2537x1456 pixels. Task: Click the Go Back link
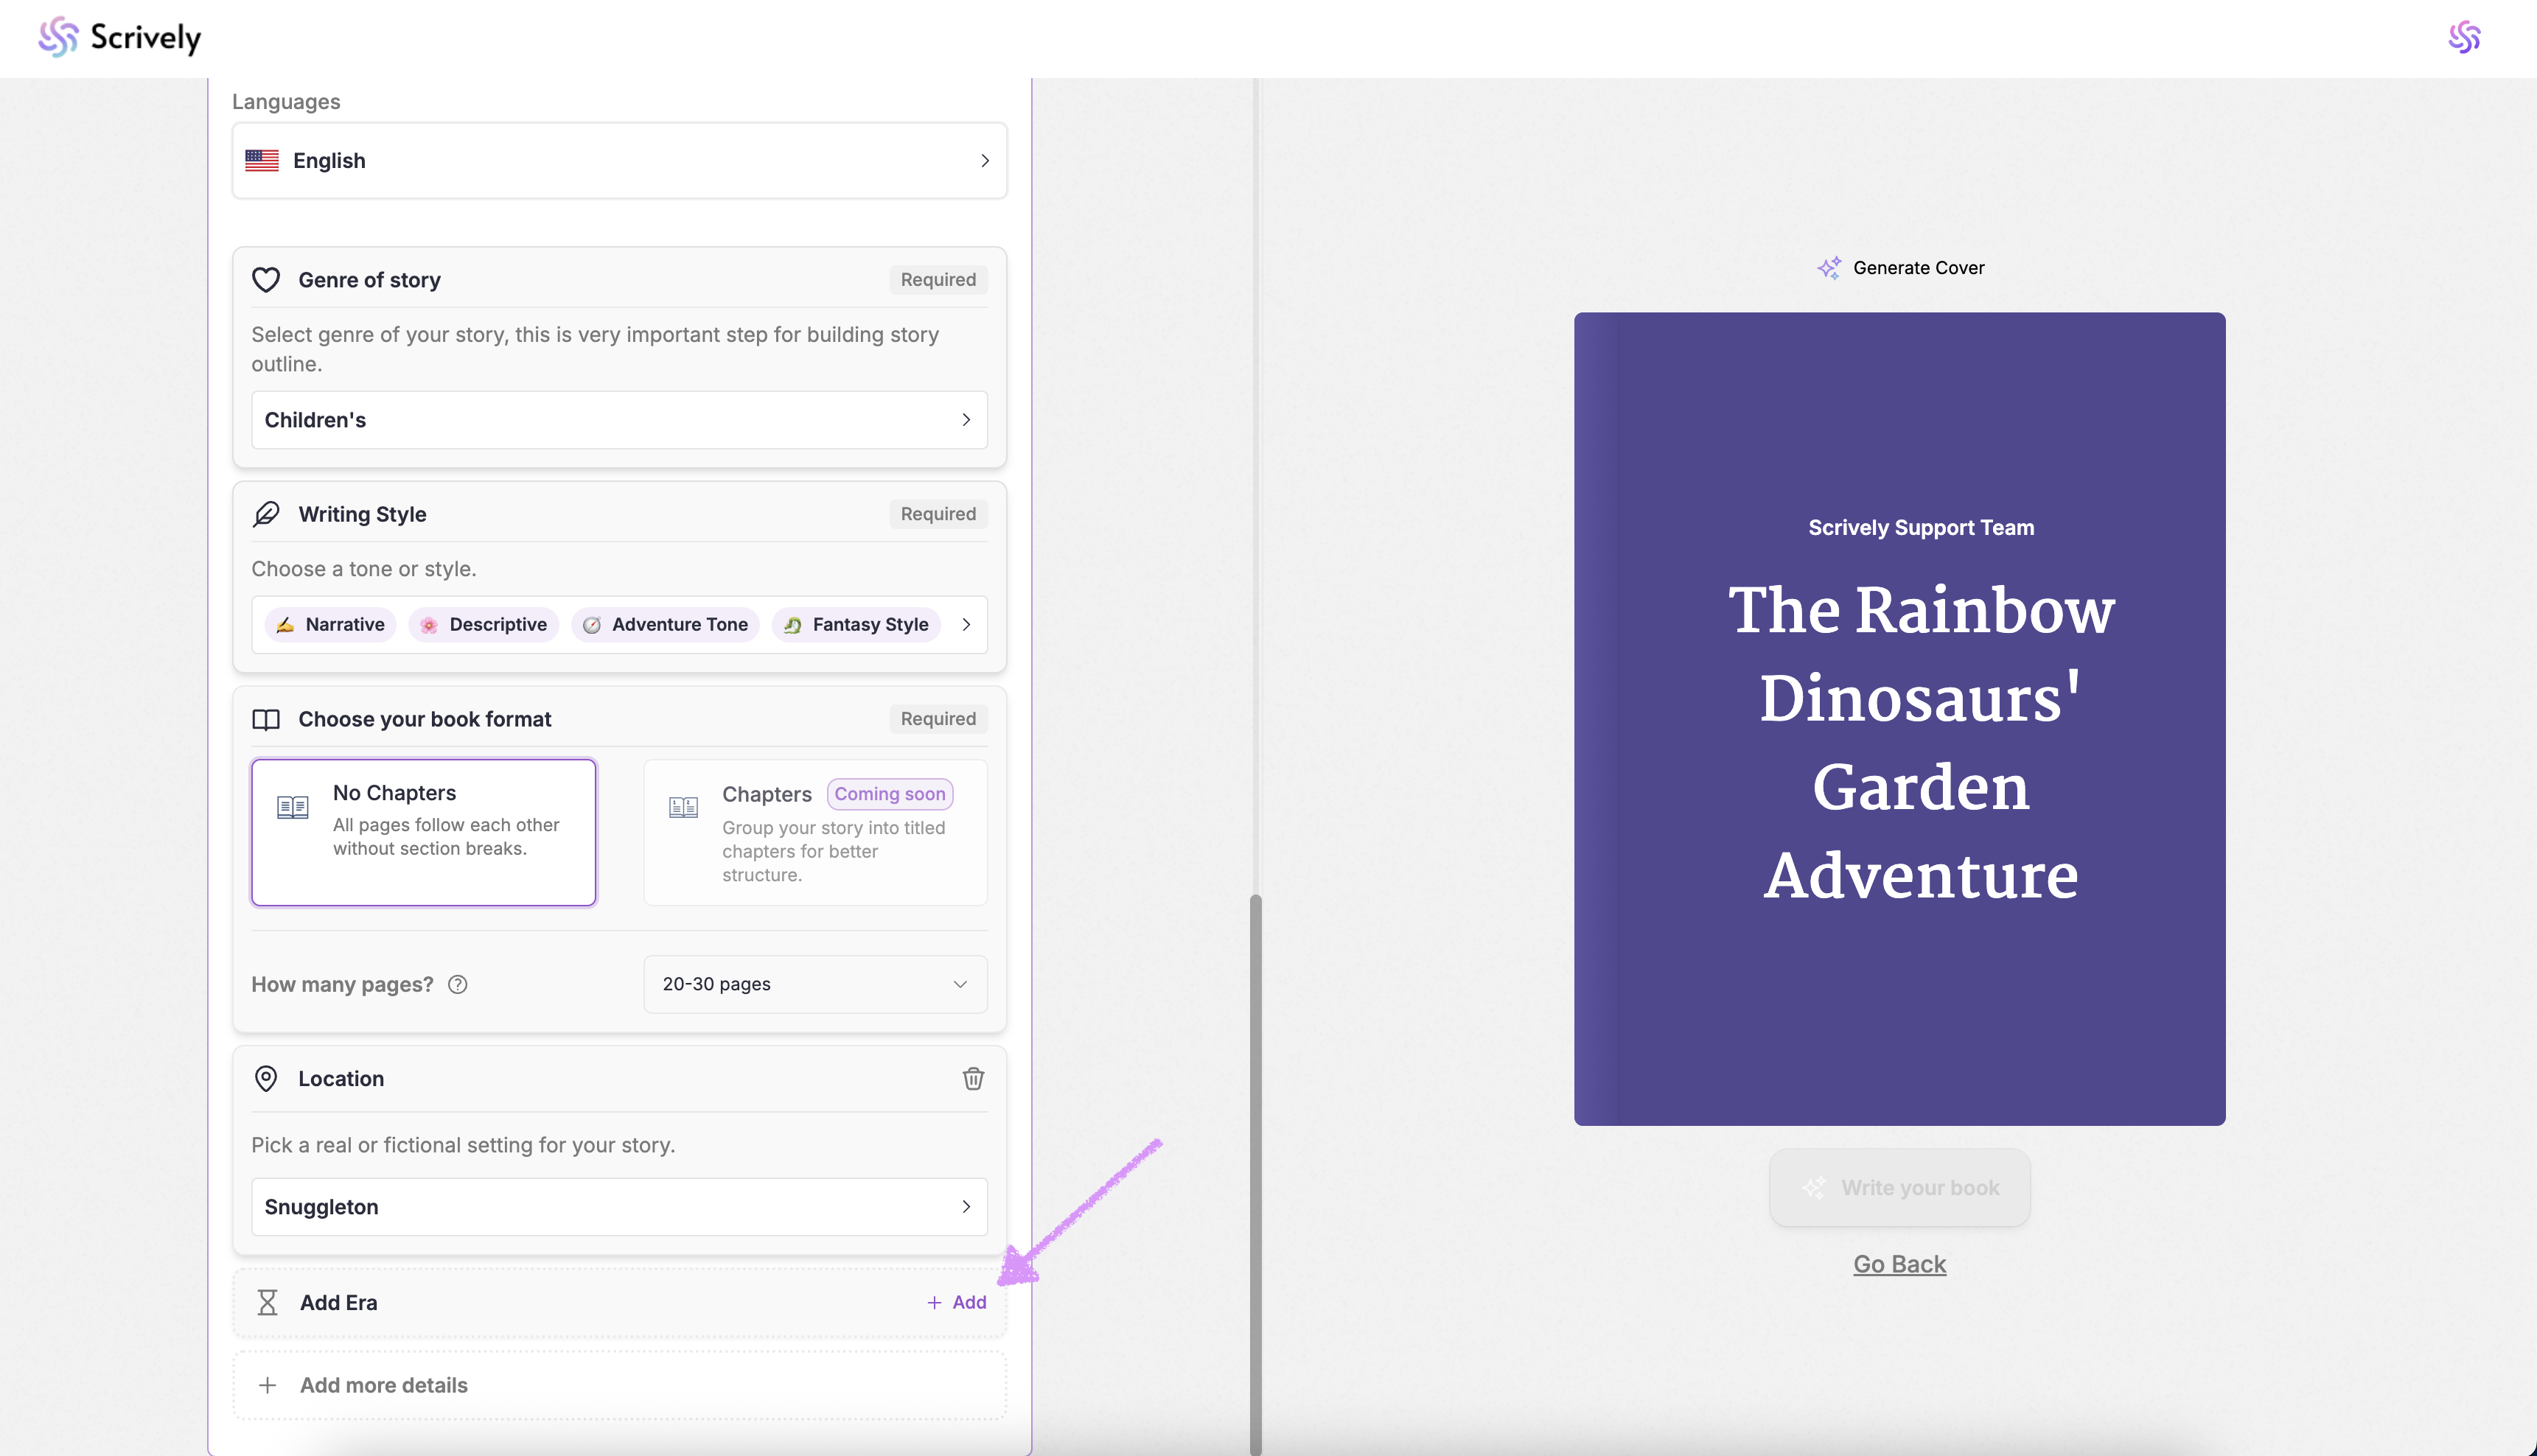pos(1899,1264)
